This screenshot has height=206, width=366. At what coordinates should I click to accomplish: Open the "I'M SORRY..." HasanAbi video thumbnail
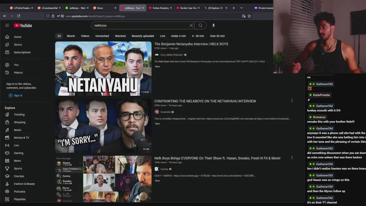[x=103, y=126]
